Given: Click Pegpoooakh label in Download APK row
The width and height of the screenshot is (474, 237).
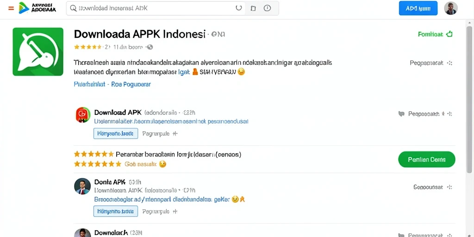Looking at the screenshot, I should (x=424, y=114).
